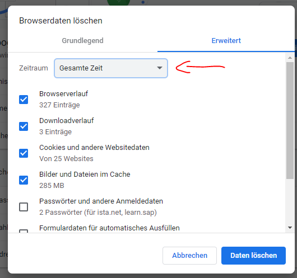The image size is (297, 278).
Task: Switch to the Erweitert tab
Action: [226, 41]
